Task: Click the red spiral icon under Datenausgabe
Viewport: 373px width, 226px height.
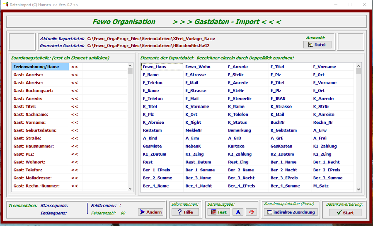Action: point(251,212)
